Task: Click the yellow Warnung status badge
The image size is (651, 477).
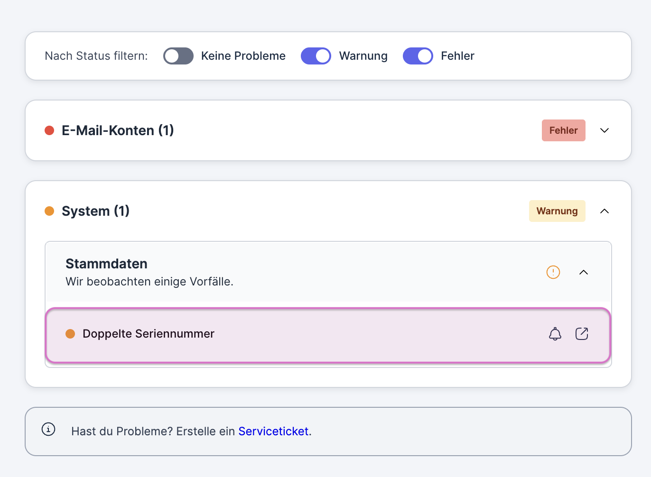Action: pos(557,211)
